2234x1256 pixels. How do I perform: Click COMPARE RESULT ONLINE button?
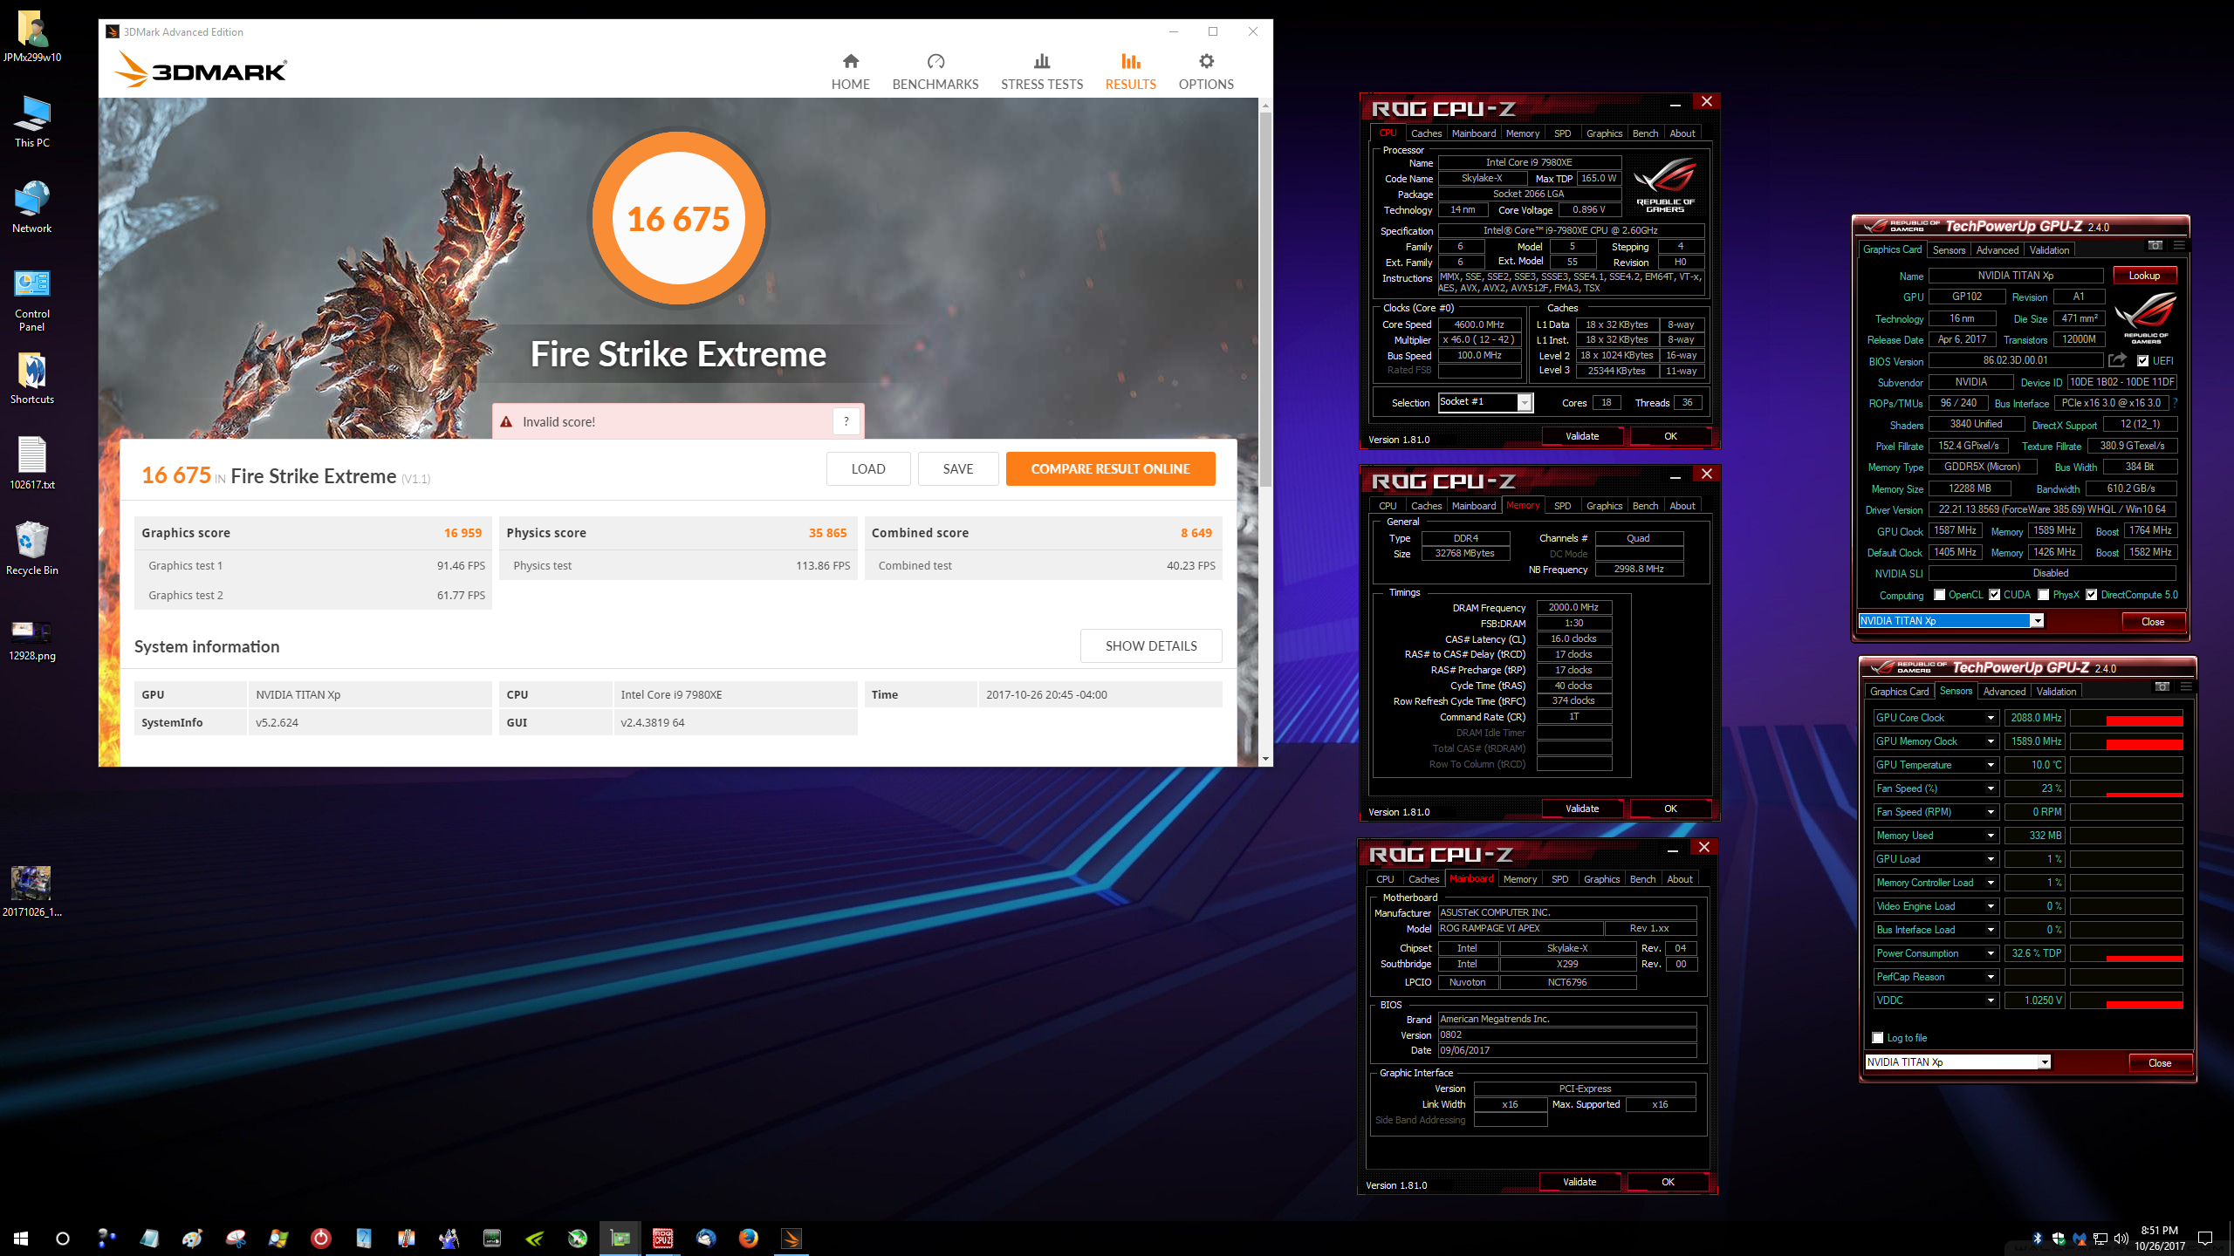1110,468
